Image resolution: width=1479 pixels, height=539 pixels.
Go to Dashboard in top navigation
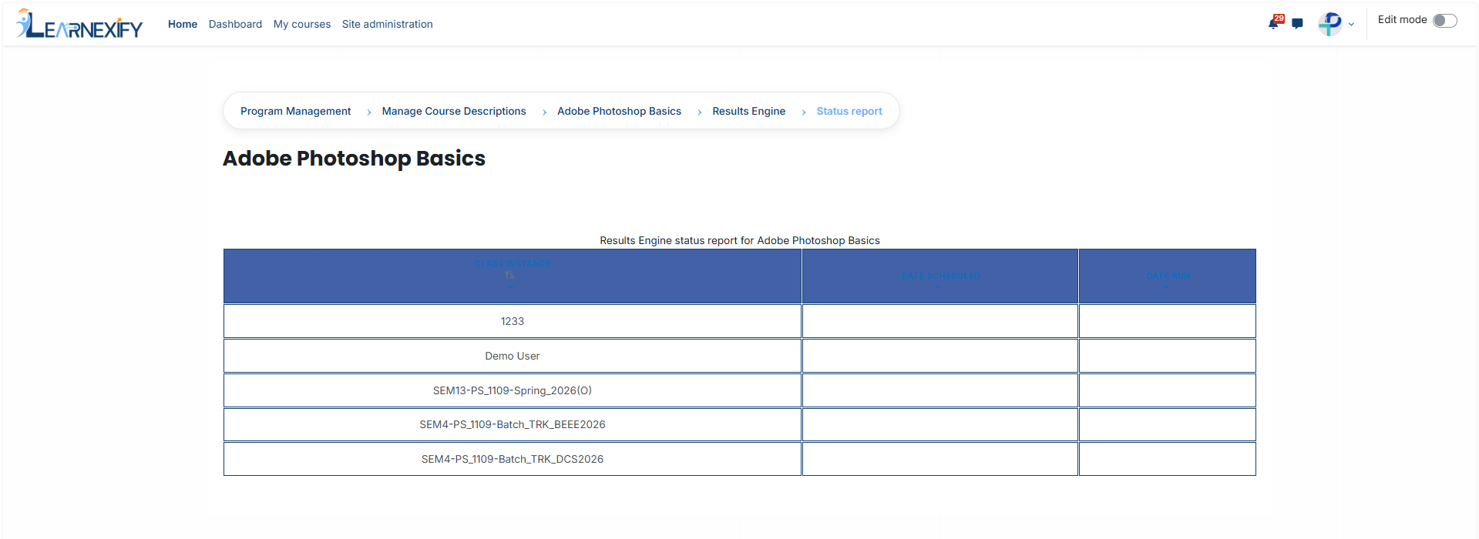(235, 24)
